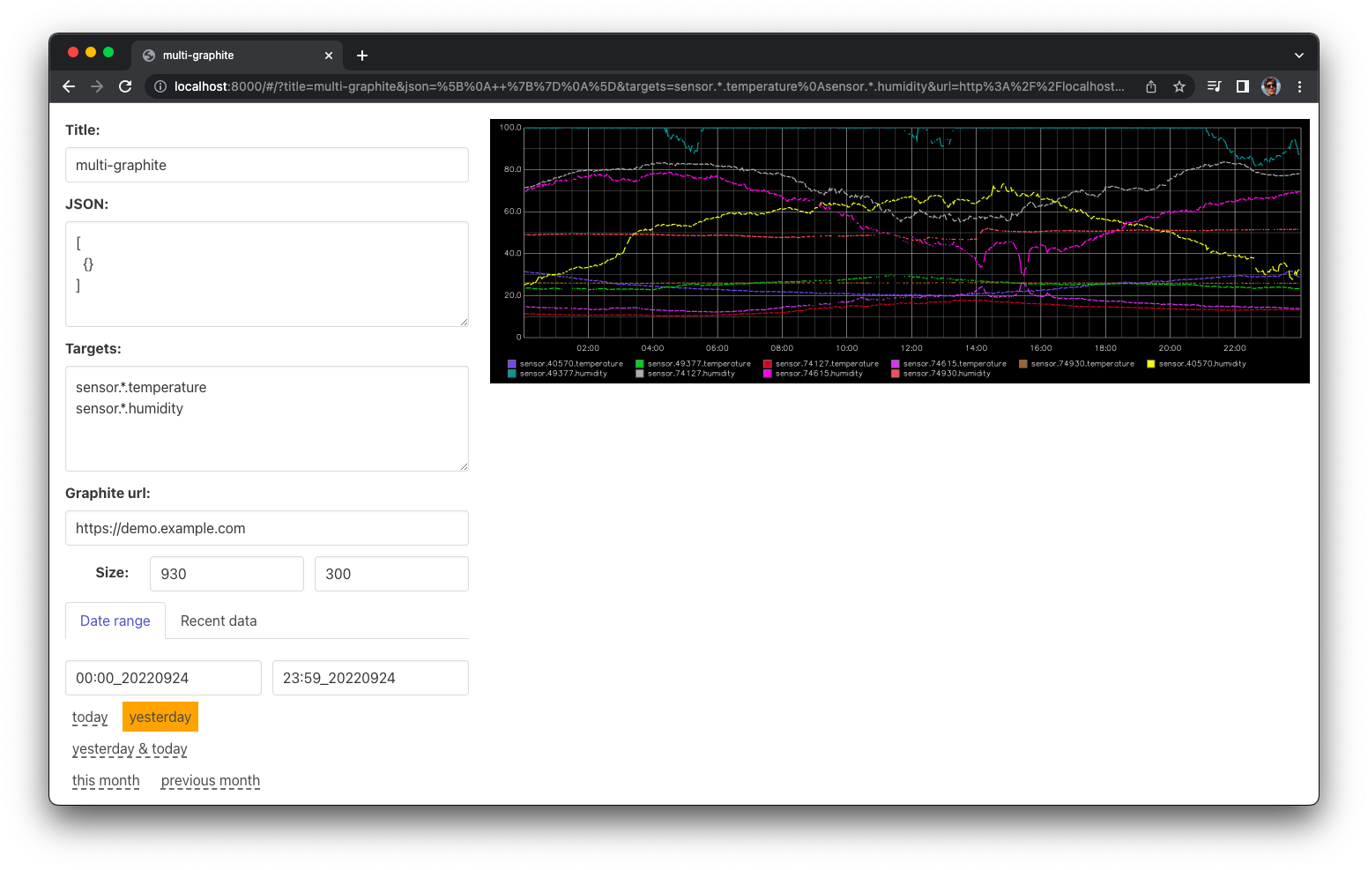Click the start date field 00:00_20220924

[163, 678]
